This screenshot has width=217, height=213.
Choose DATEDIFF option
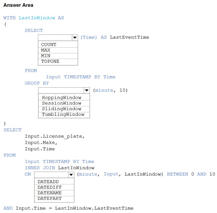pos(54,187)
